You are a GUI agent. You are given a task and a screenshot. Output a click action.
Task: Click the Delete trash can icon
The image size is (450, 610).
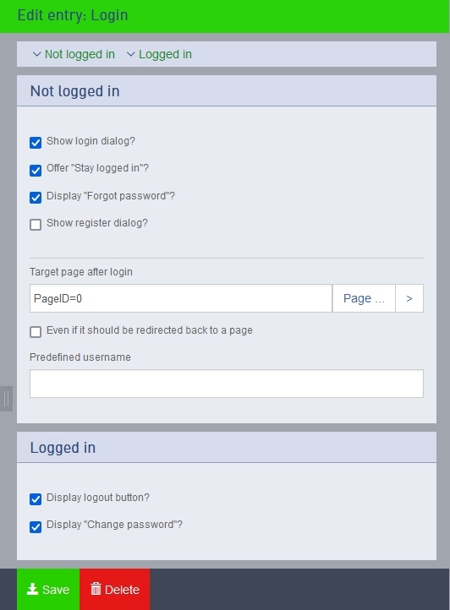[96, 589]
